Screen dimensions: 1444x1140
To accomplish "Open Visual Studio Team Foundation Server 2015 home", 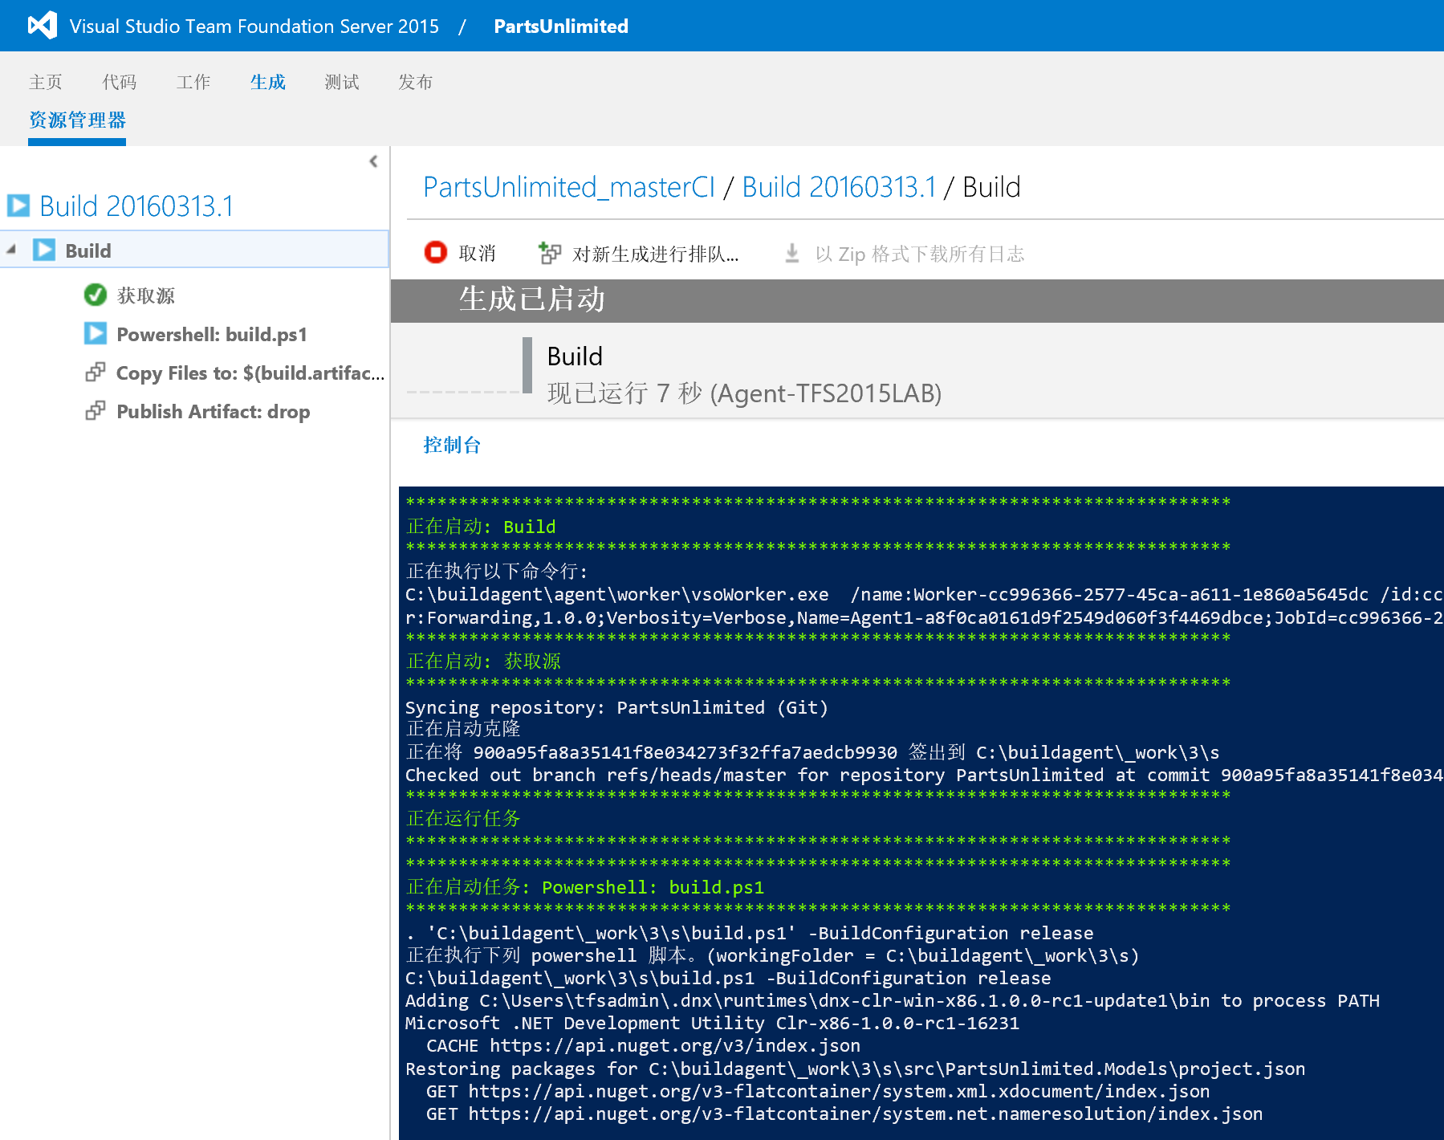I will (254, 26).
